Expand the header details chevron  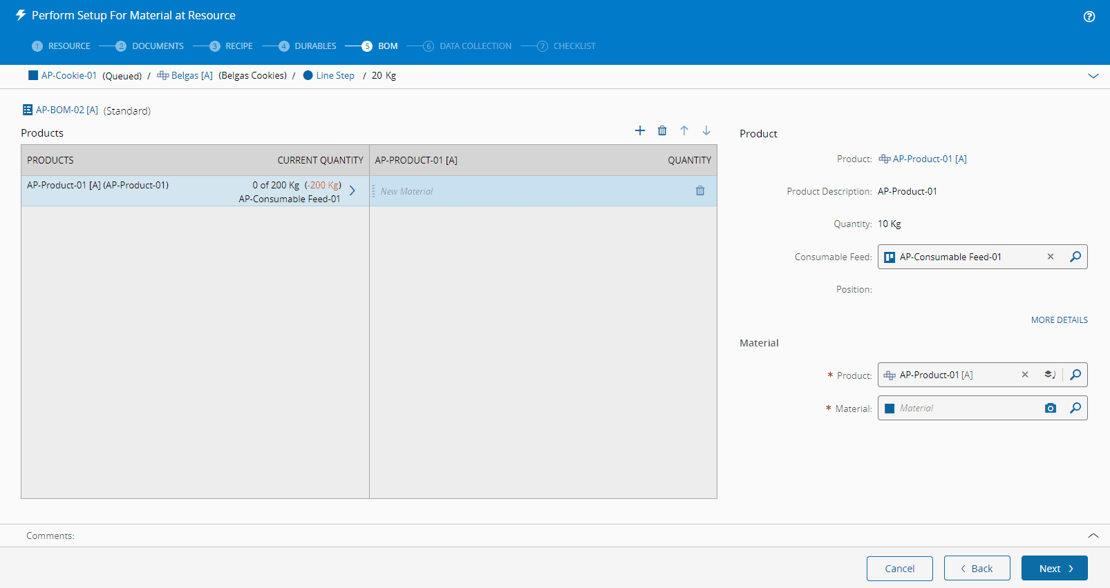coord(1093,76)
